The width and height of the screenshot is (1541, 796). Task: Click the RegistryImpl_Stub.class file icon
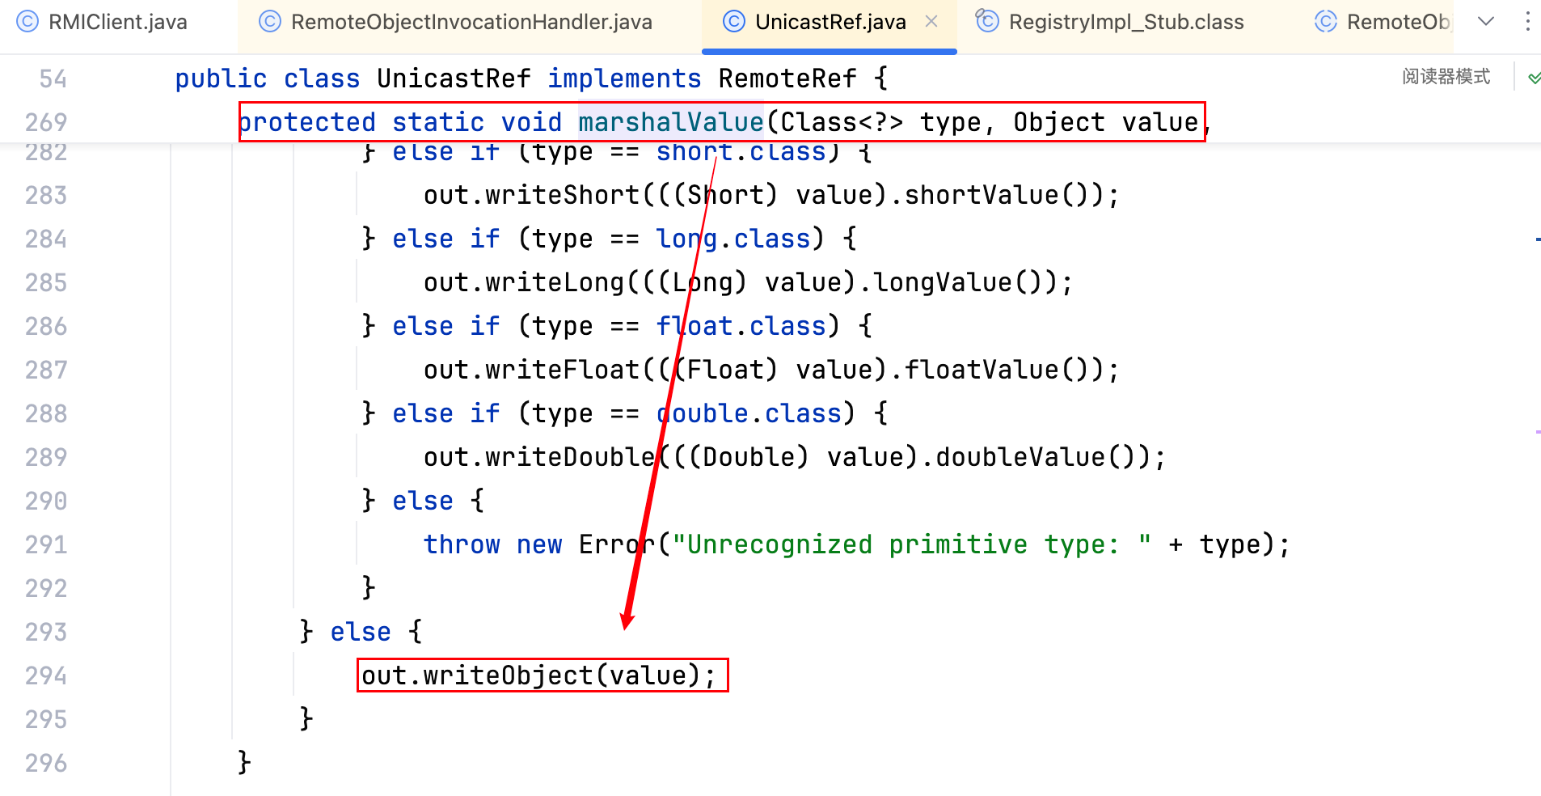[987, 21]
